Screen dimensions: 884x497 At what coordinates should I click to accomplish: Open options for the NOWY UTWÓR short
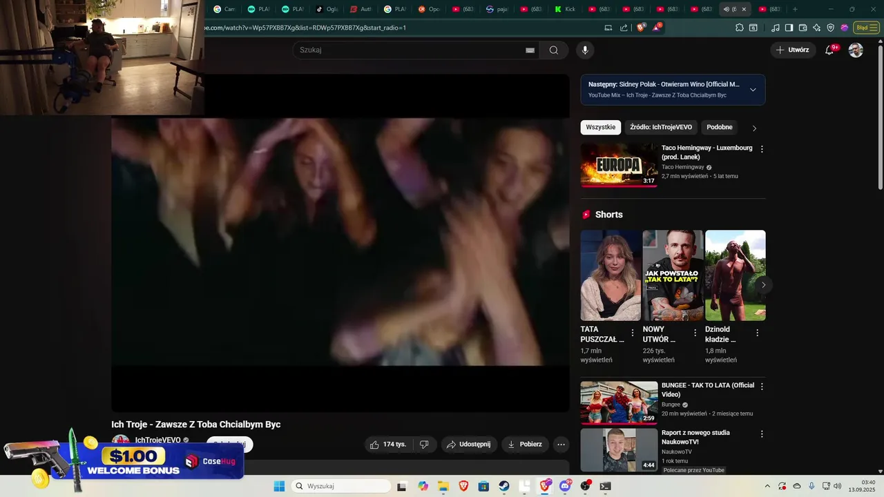click(695, 333)
